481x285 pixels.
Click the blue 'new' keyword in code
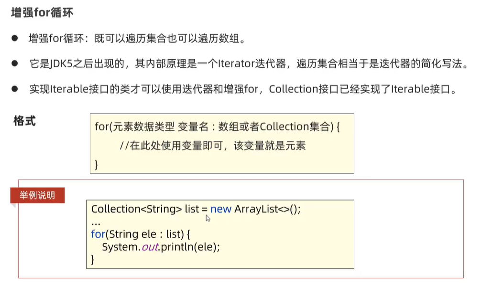(x=220, y=209)
